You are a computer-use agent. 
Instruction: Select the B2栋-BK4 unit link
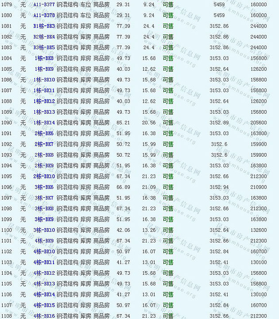click(x=44, y=37)
